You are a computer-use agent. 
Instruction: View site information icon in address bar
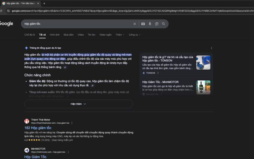(9, 11)
